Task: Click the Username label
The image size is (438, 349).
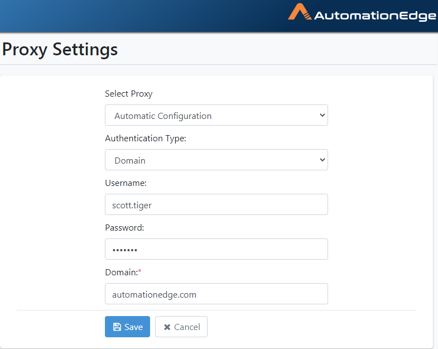Action: tap(126, 183)
